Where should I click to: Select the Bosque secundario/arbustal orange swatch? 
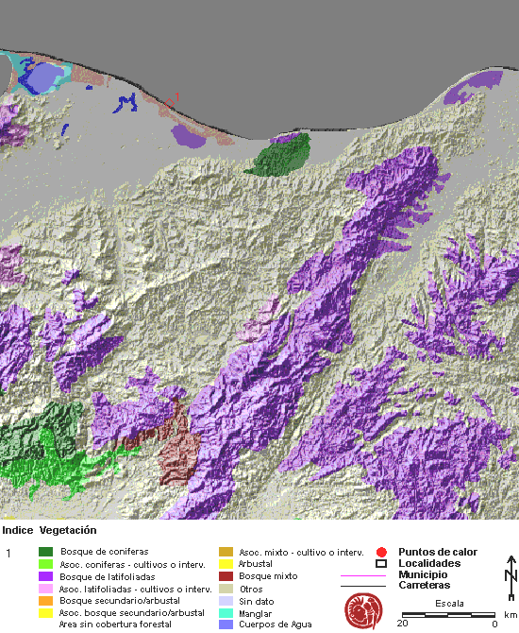tap(45, 601)
